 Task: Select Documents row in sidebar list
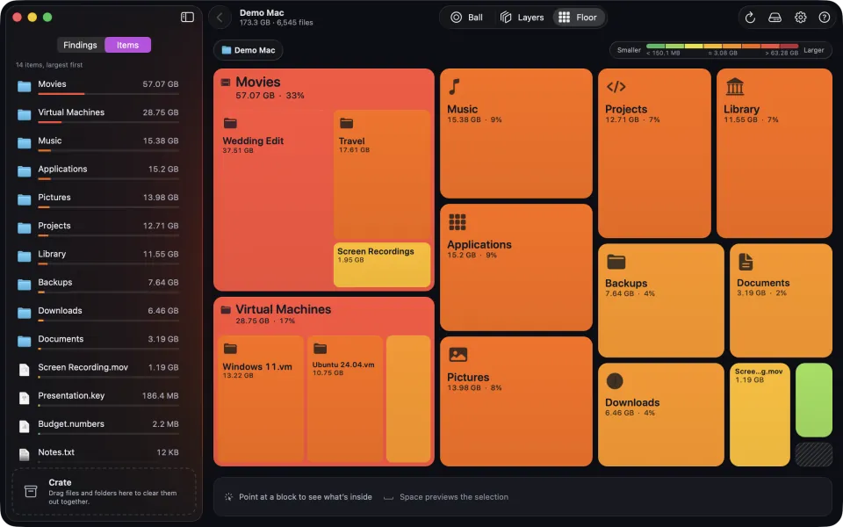coord(97,341)
